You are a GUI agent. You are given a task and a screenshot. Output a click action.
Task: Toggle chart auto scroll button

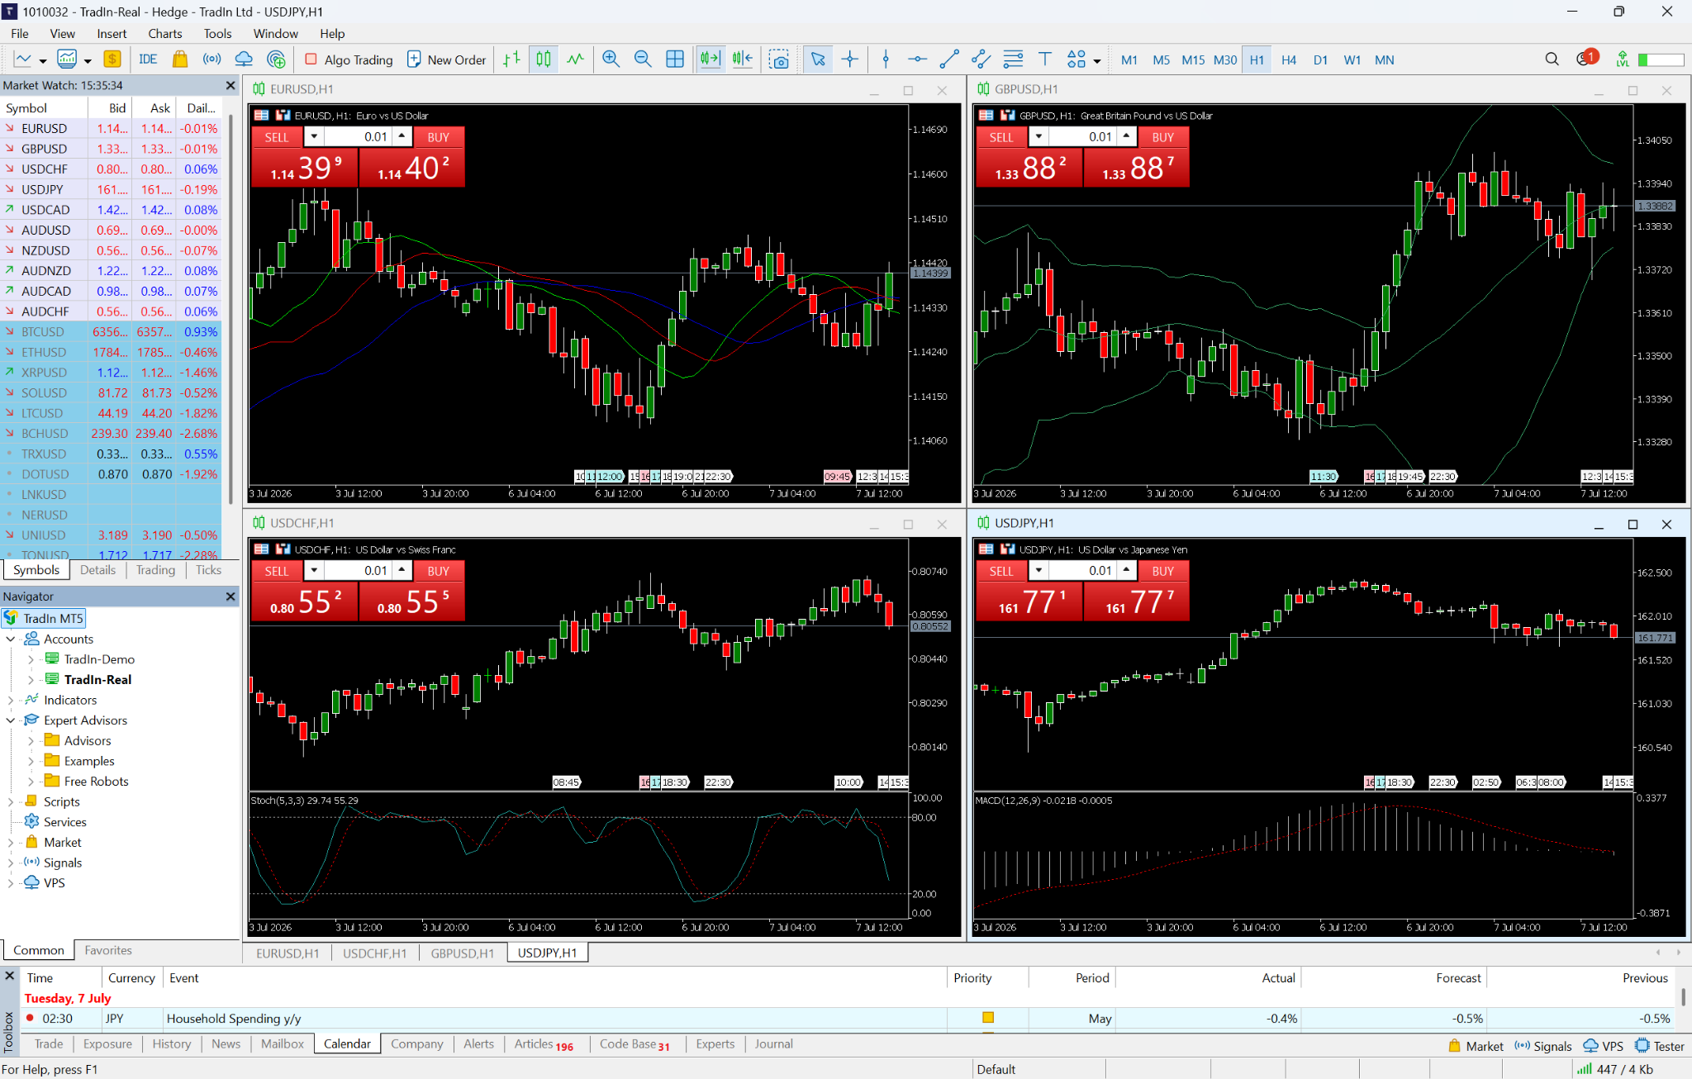710,59
